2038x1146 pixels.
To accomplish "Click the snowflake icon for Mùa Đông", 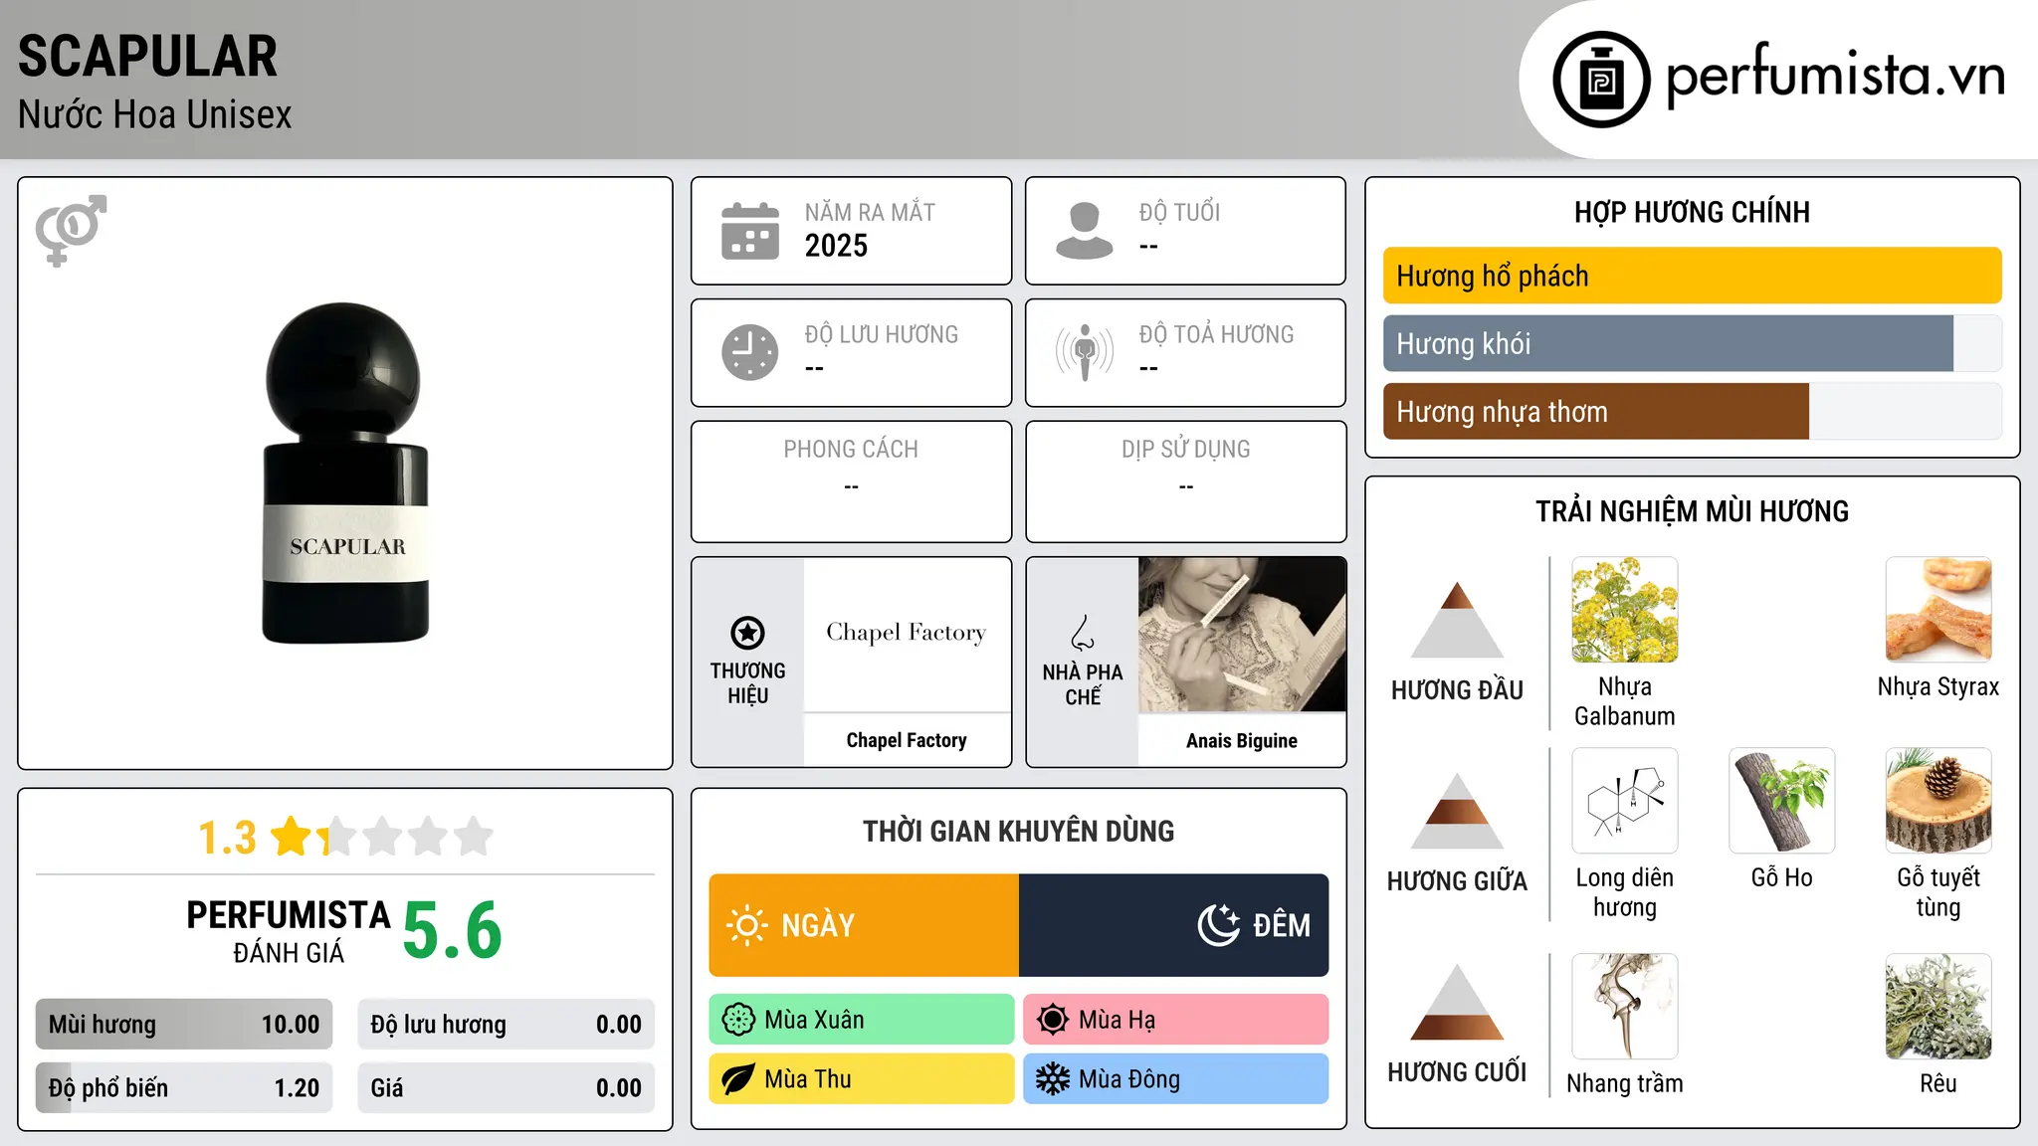I will pyautogui.click(x=1053, y=1079).
